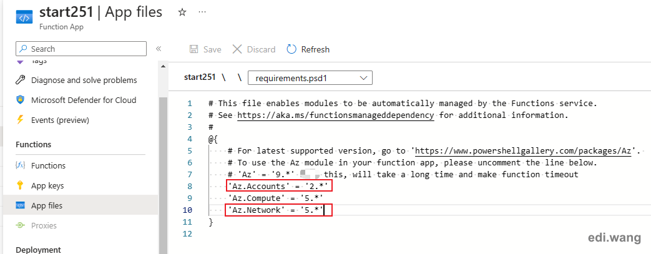Follow the aka.ms/functionsmanageddependency link

tap(336, 115)
